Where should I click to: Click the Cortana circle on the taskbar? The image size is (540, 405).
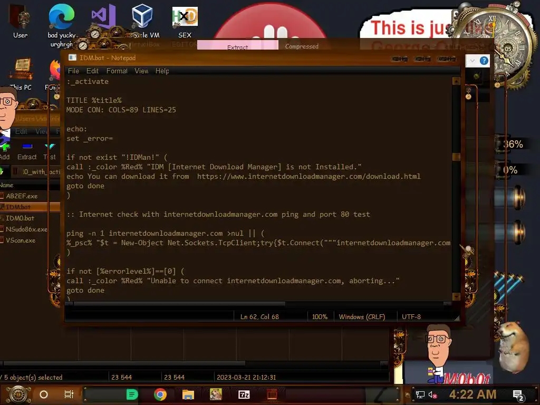44,394
